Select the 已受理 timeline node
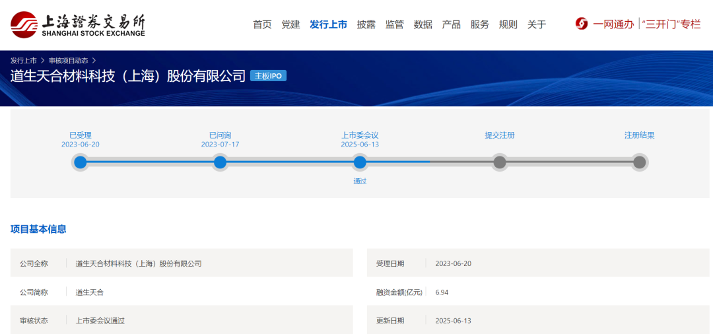 pos(81,162)
